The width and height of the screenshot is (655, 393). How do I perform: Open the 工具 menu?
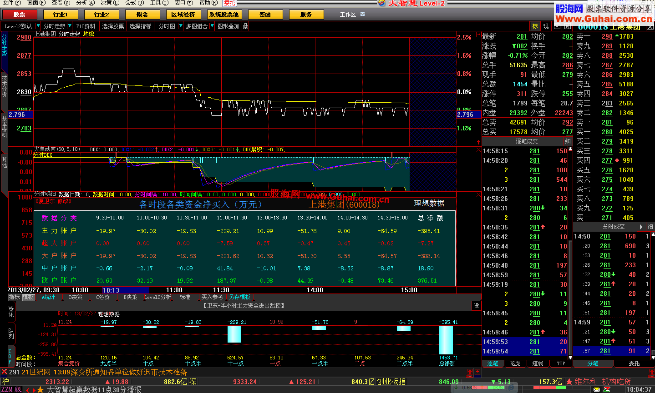click(x=159, y=3)
